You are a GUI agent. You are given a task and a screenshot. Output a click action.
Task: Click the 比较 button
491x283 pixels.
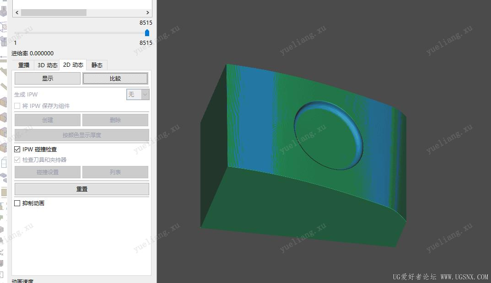(x=115, y=79)
